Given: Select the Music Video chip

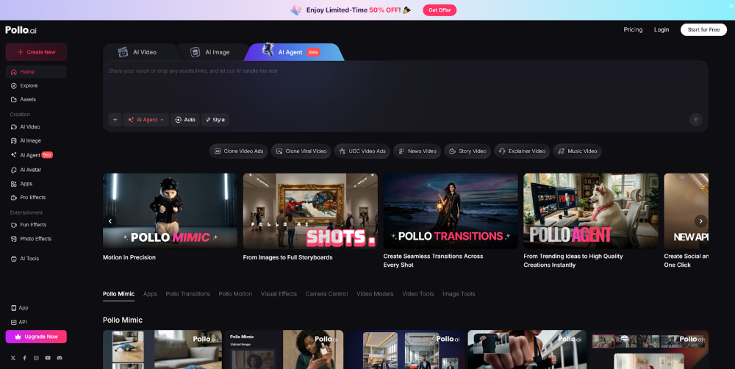Looking at the screenshot, I should click(577, 151).
